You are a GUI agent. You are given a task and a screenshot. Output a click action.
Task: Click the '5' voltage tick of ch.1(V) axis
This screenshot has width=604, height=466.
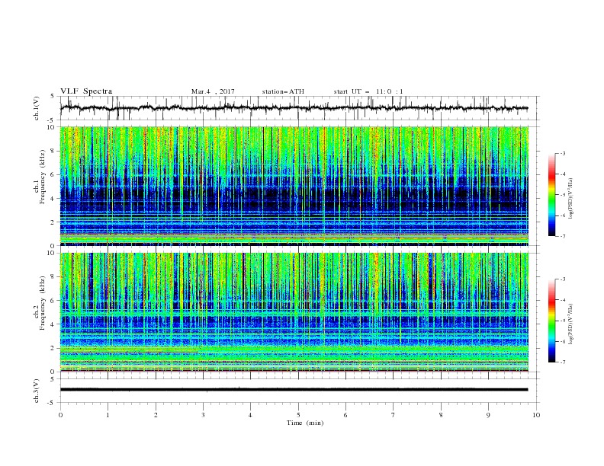point(53,96)
